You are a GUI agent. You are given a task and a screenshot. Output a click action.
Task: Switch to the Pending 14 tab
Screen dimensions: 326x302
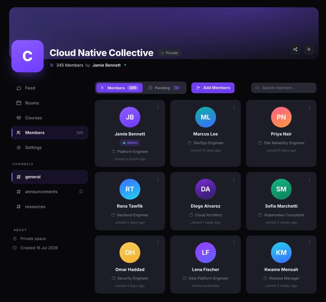[164, 88]
